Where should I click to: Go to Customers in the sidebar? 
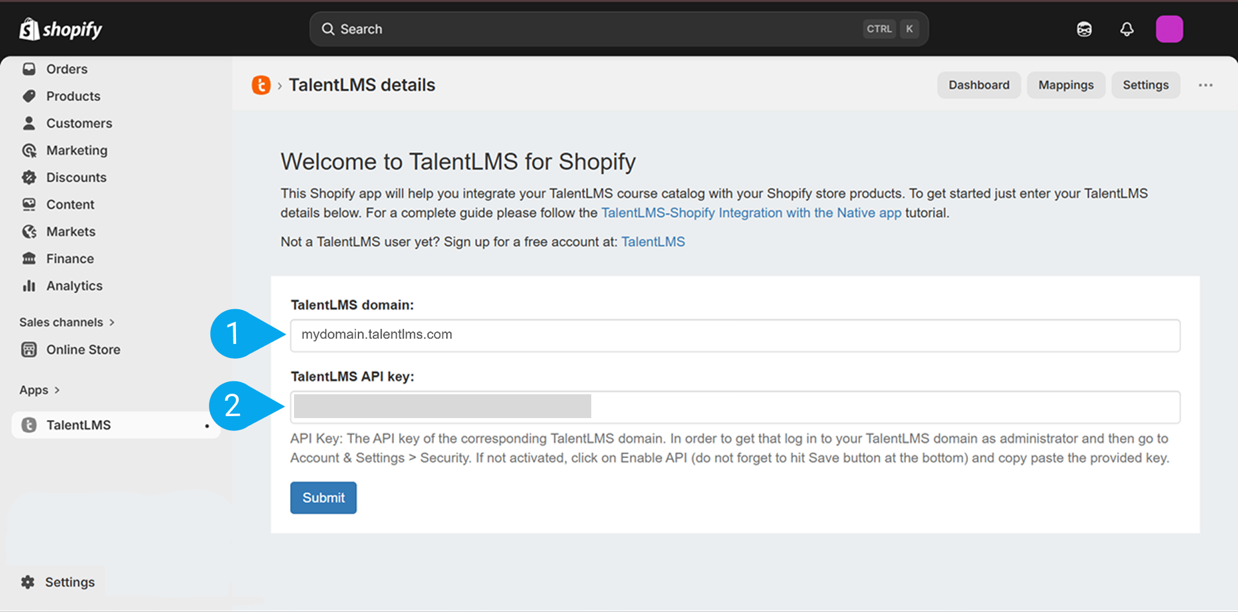(79, 123)
